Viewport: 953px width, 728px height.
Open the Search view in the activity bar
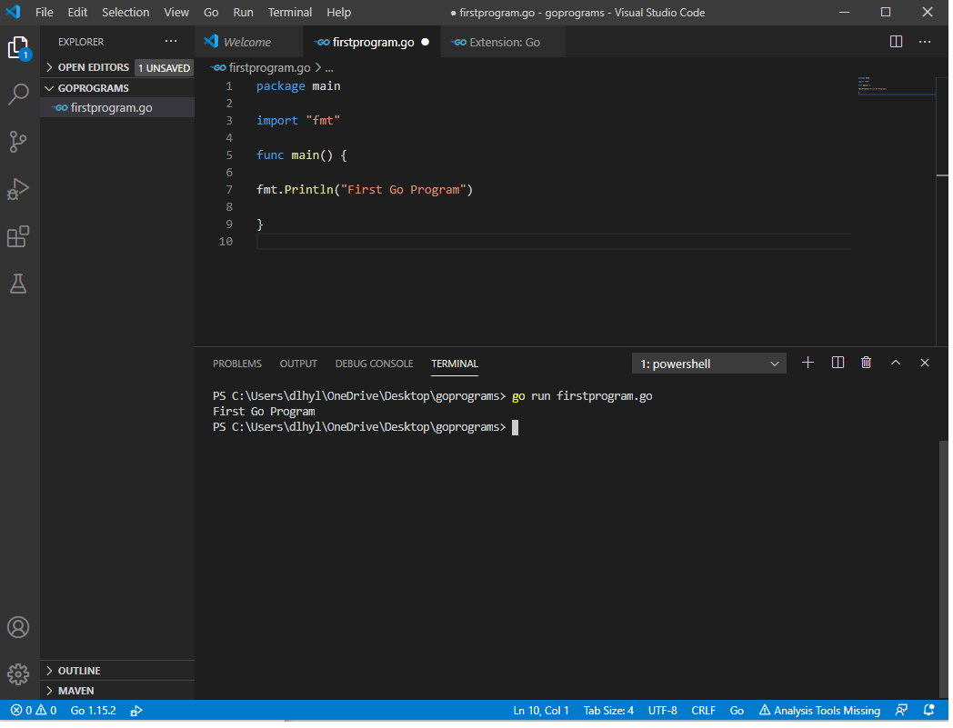click(x=19, y=94)
